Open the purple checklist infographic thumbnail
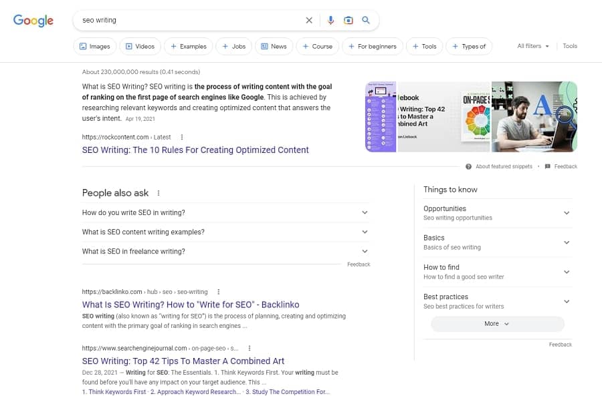This screenshot has height=398, width=602. [x=381, y=117]
